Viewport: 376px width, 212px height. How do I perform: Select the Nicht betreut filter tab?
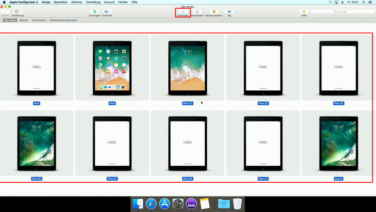39,21
